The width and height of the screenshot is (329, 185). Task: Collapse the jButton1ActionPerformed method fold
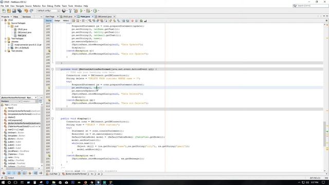tap(52, 69)
